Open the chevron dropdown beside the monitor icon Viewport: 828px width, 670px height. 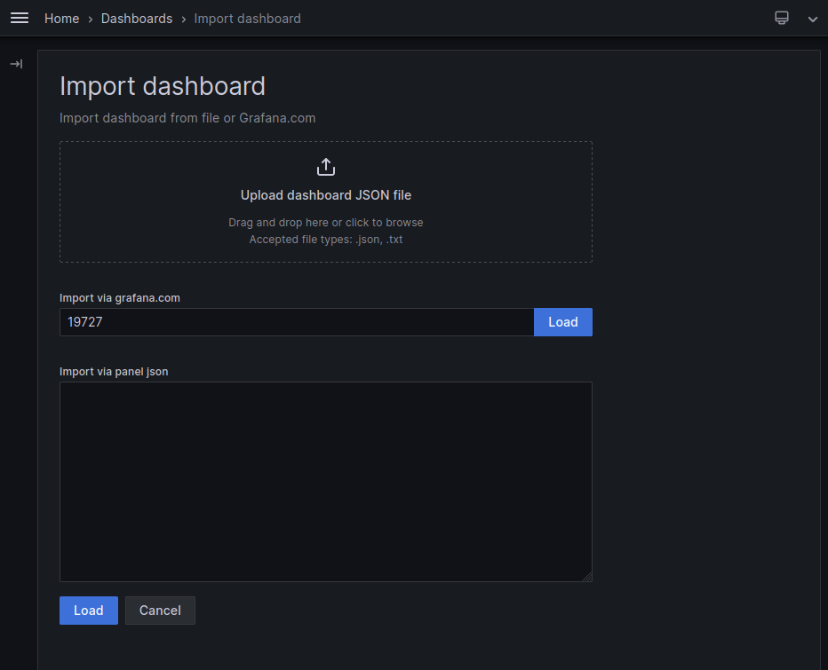pos(812,18)
